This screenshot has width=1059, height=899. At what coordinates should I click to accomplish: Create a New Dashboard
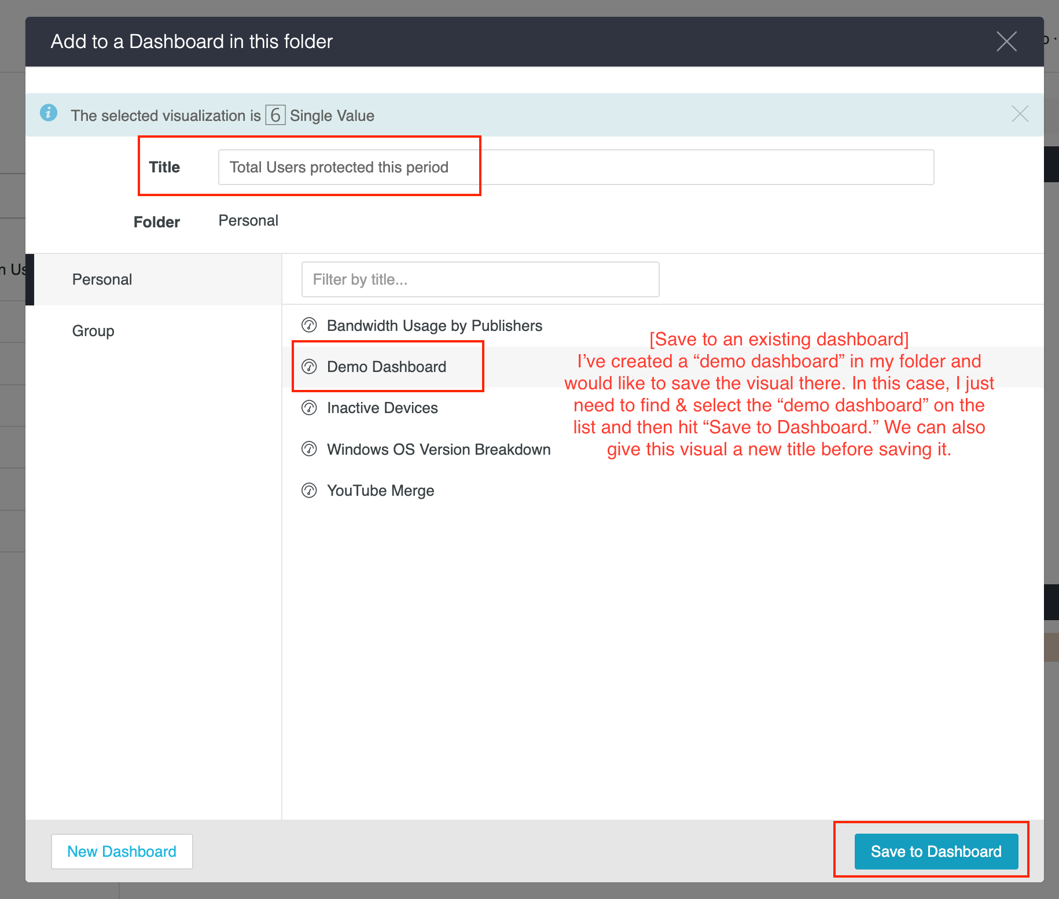122,852
